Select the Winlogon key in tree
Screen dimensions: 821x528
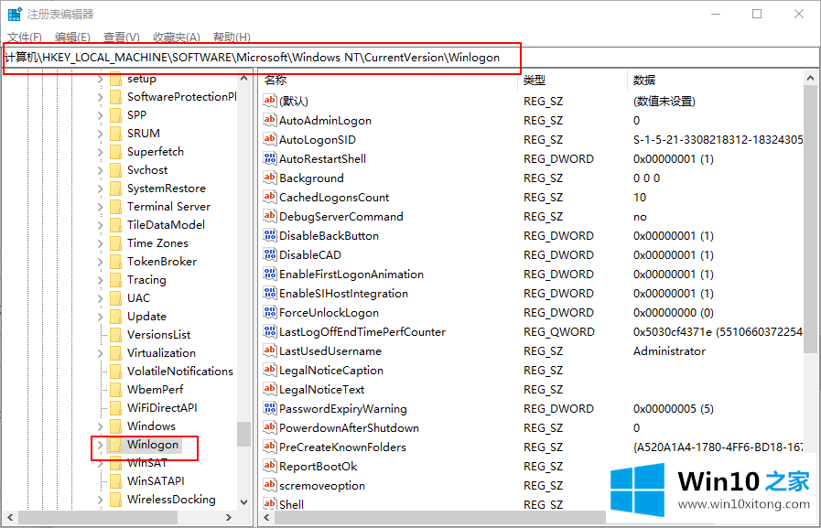[153, 445]
